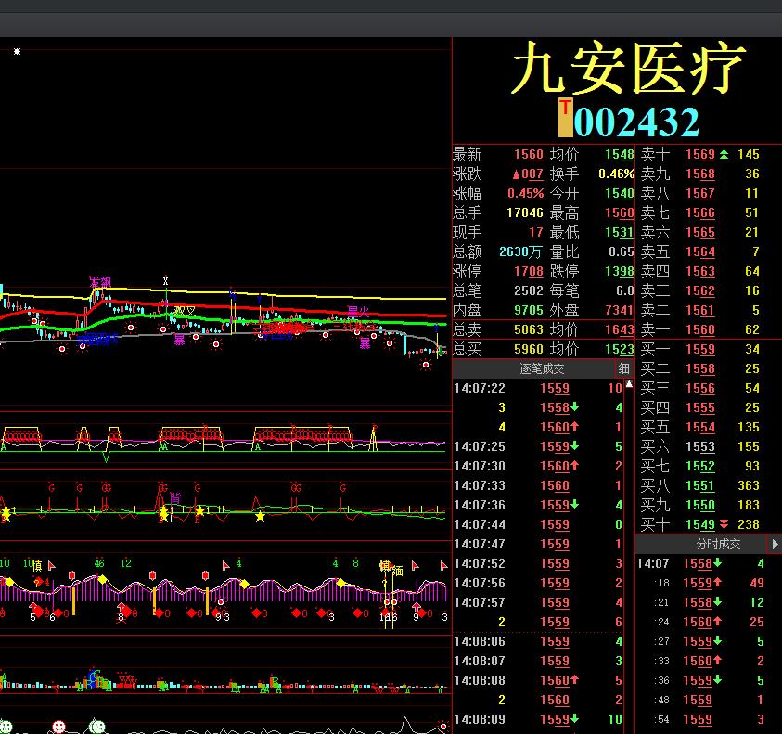Screen dimensions: 782x734
Task: Click the :54 row time in 分时成交
Action: pyautogui.click(x=661, y=719)
